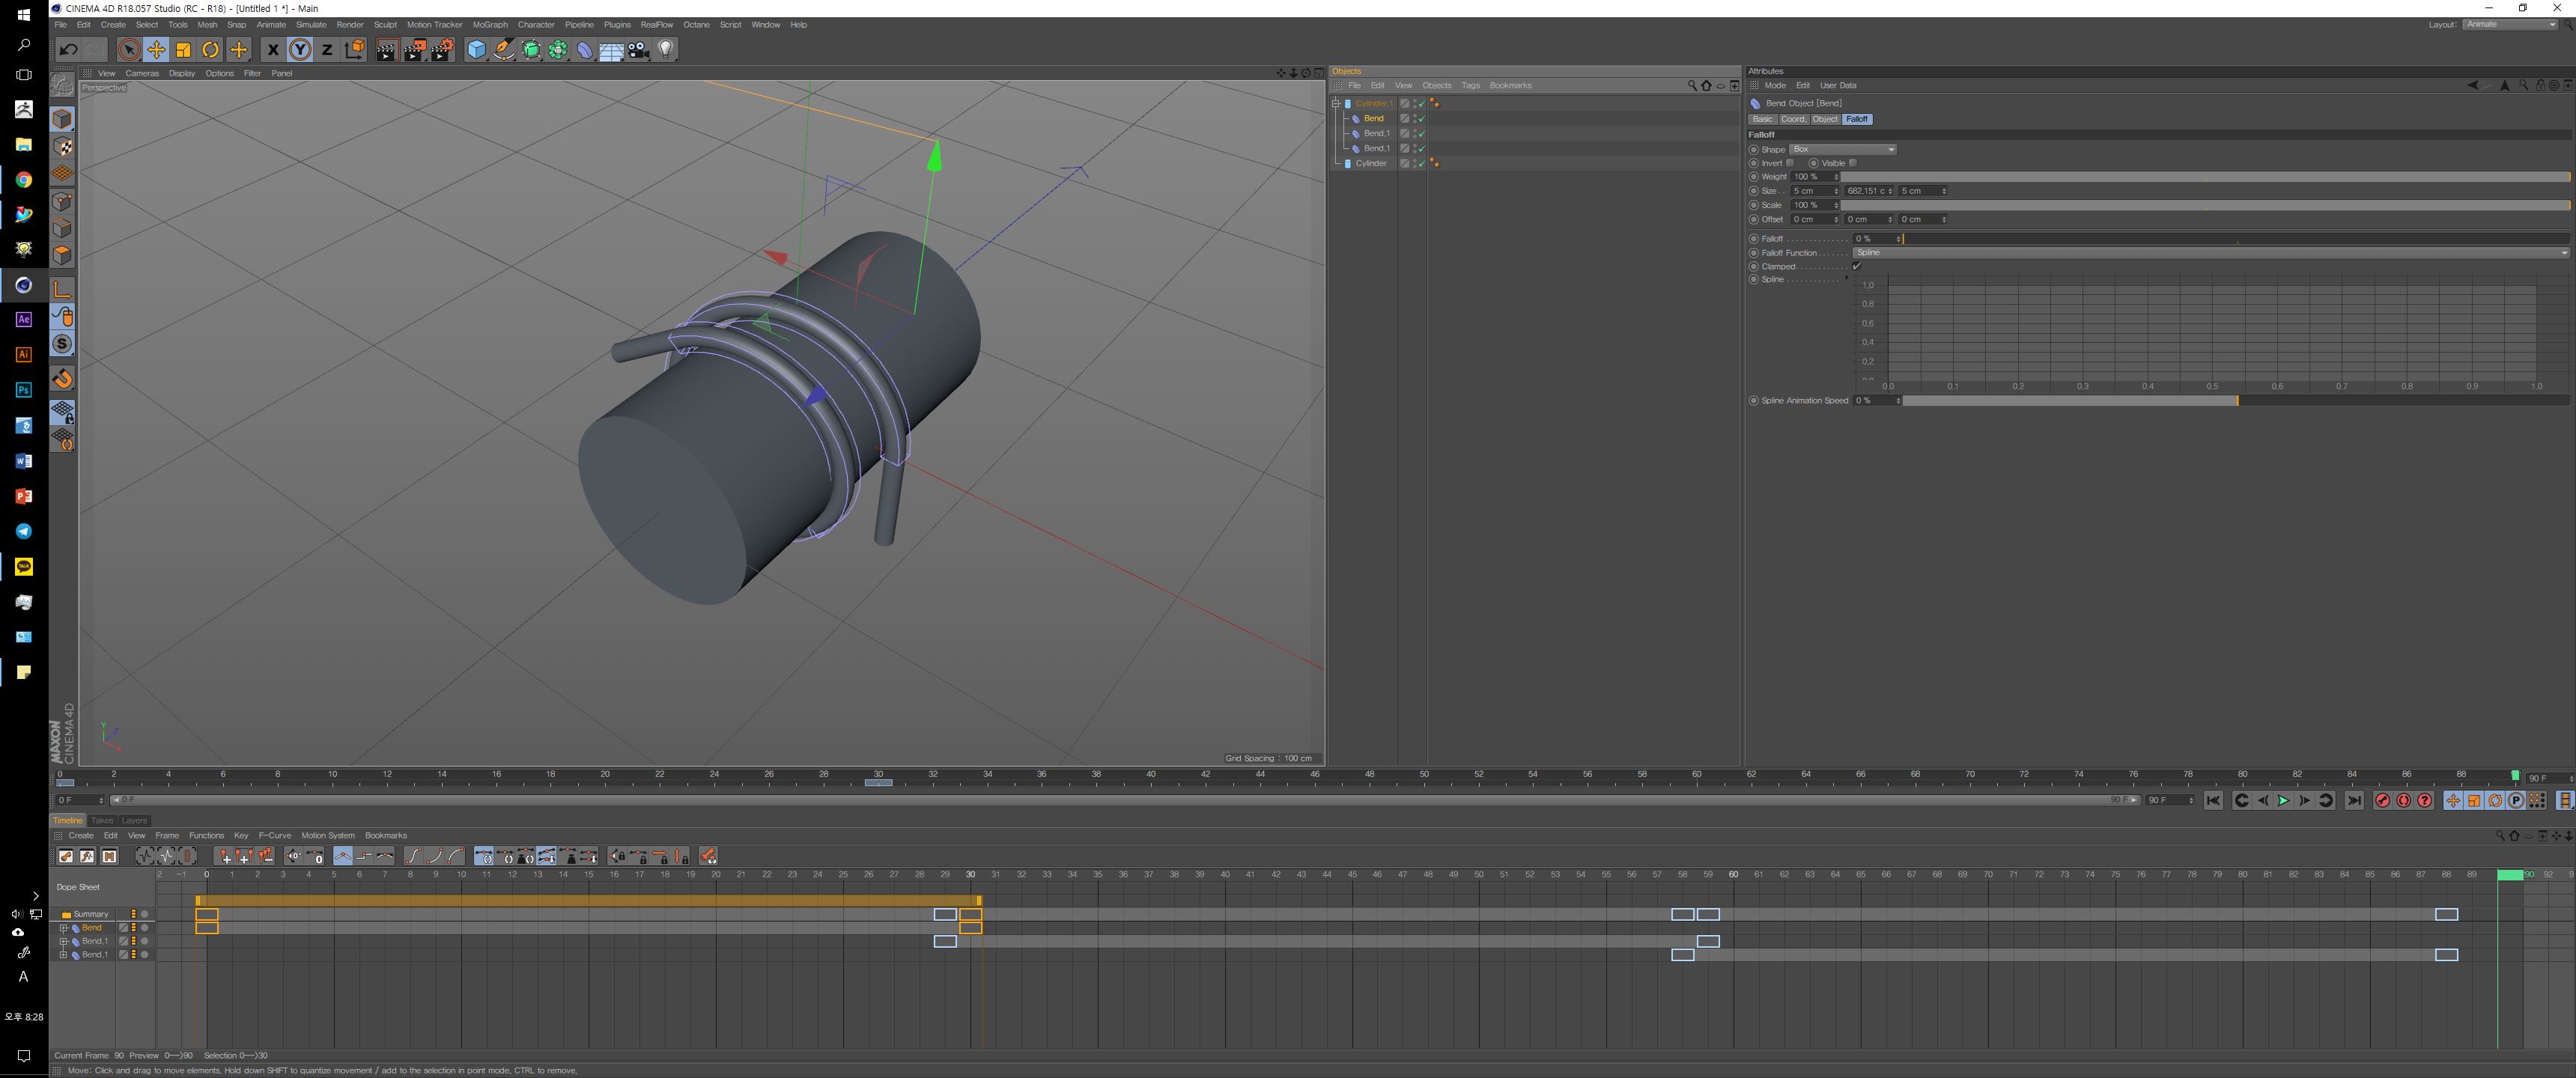Switch Timeline to F-Curve mode icon
The height and width of the screenshot is (1078, 2576).
88,856
